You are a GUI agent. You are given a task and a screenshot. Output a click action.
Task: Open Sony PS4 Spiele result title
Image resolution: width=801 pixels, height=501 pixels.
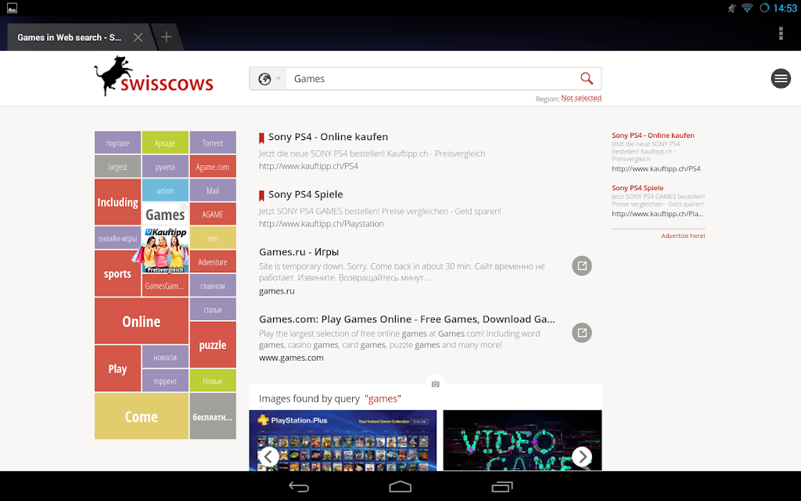click(306, 194)
